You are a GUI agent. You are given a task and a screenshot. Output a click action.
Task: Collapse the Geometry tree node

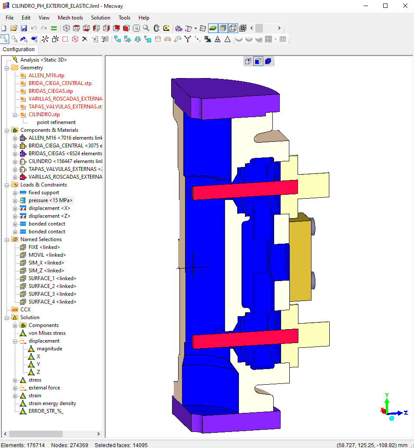[x=7, y=68]
